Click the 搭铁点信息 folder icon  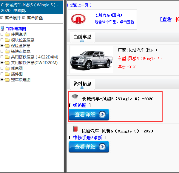pos(7,51)
